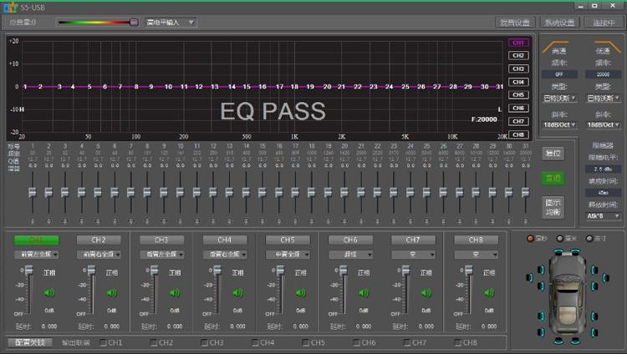Open the Atk*8 limiter release dropdown
The height and width of the screenshot is (359, 627).
click(x=603, y=216)
